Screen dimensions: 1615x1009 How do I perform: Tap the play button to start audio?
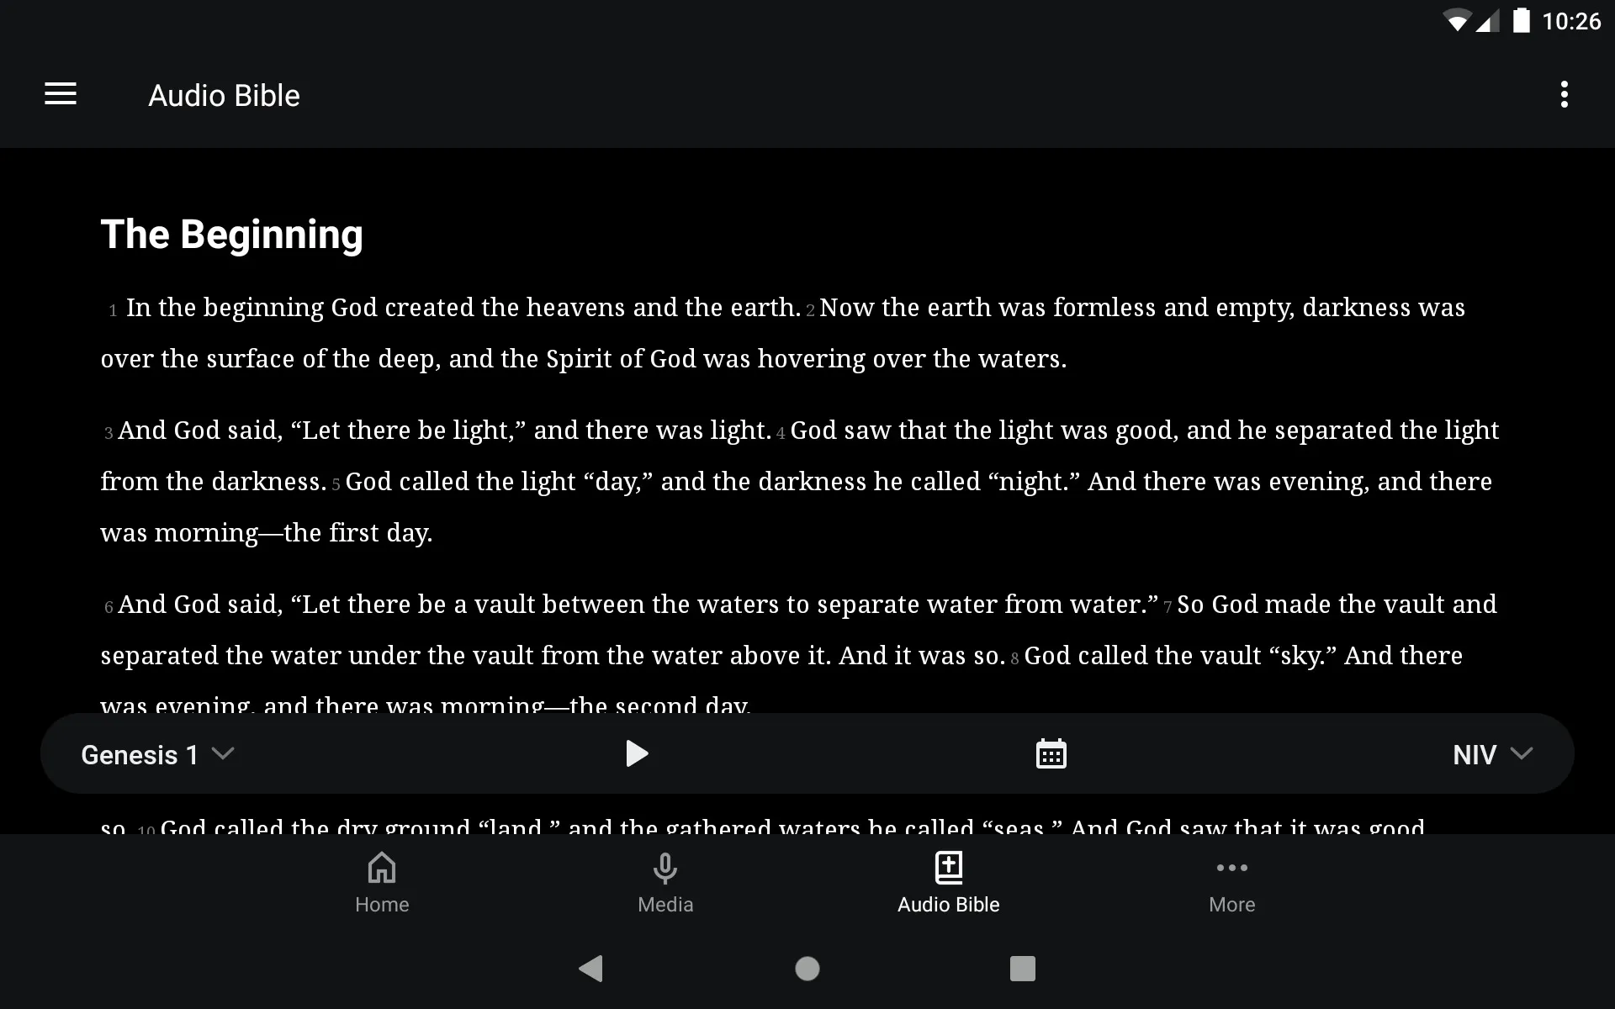click(635, 753)
